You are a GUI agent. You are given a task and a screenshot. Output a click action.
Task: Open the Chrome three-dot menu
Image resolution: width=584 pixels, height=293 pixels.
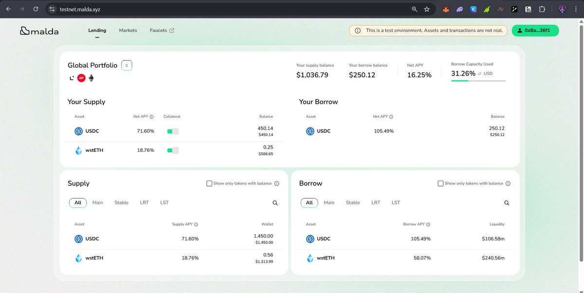pos(576,9)
